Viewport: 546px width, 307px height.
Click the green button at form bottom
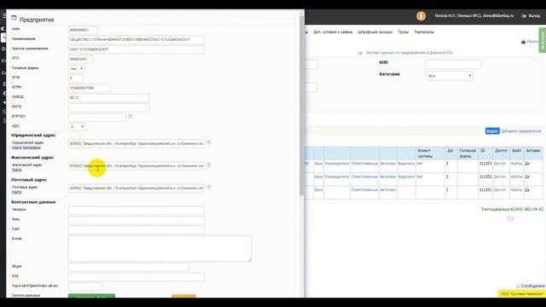click(91, 296)
